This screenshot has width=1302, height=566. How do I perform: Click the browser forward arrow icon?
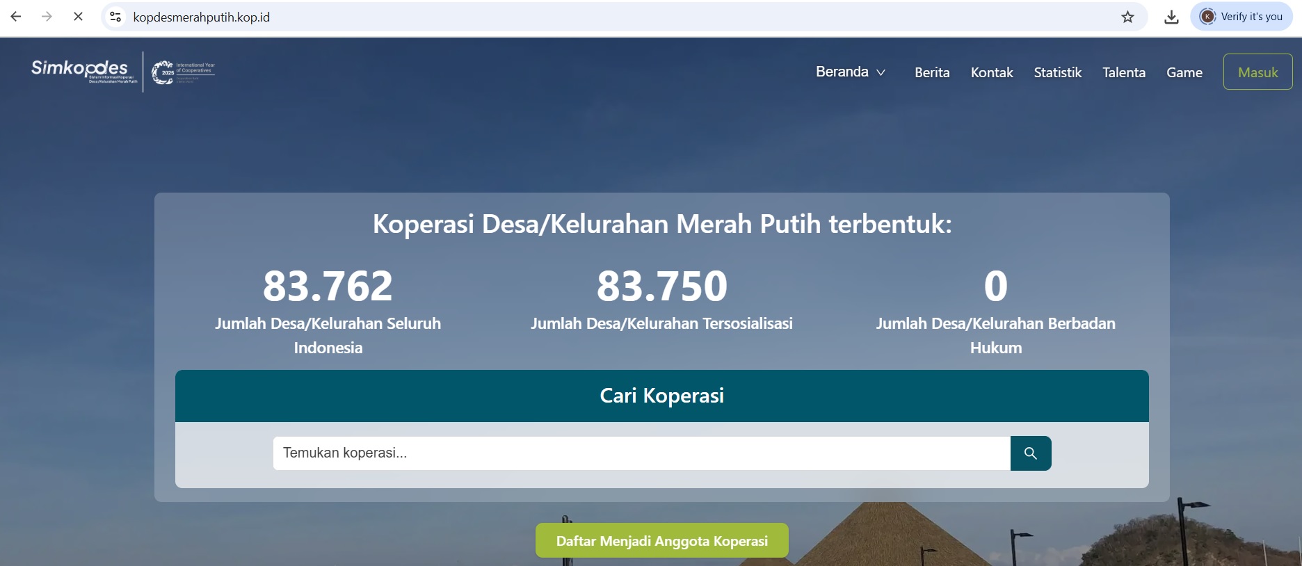click(x=47, y=17)
